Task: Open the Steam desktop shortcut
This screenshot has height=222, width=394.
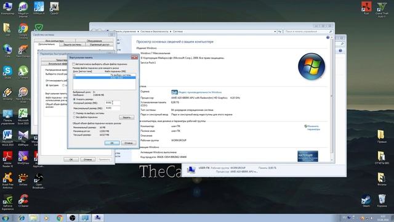Action: pyautogui.click(x=366, y=200)
